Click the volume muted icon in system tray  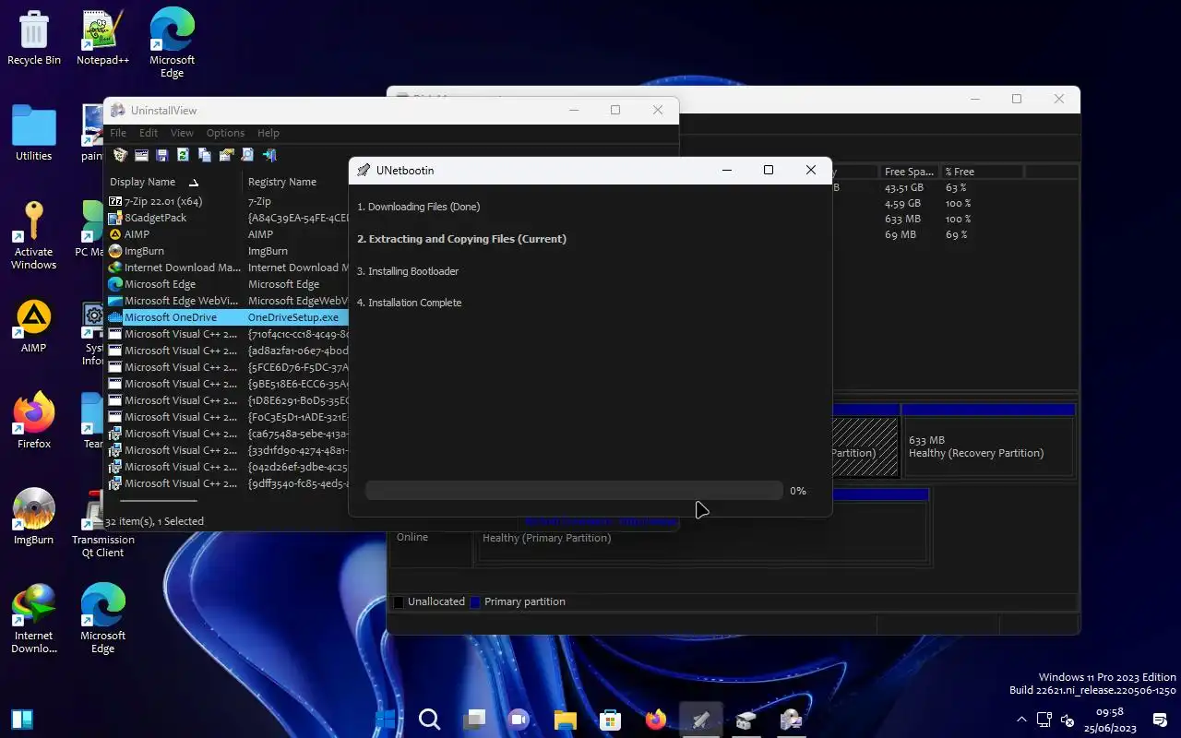pyautogui.click(x=1068, y=720)
